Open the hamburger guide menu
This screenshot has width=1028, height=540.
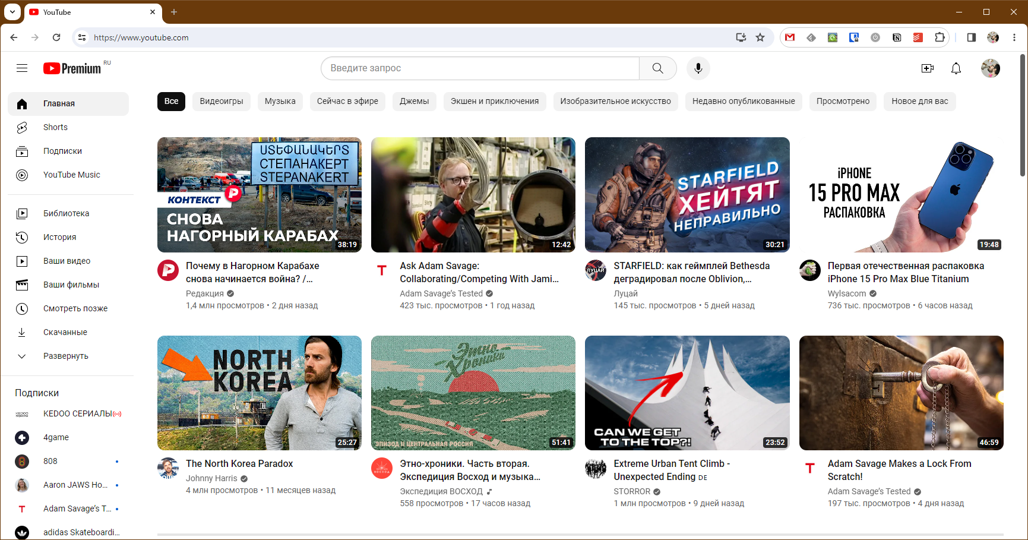[x=22, y=68]
